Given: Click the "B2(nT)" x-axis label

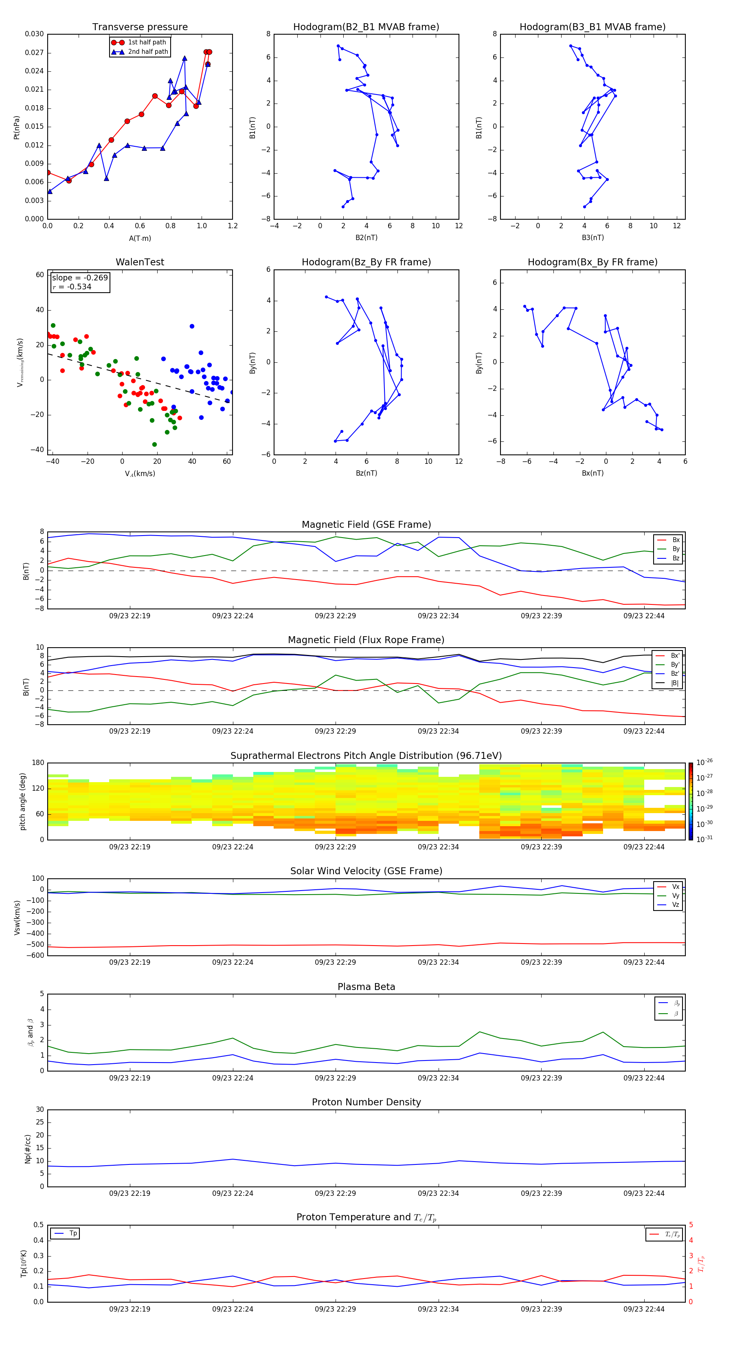Looking at the screenshot, I should (x=366, y=238).
